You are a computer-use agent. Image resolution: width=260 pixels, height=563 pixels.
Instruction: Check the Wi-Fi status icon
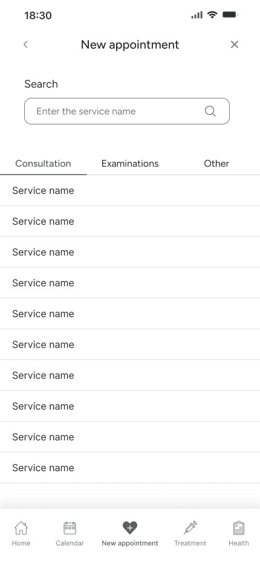point(212,14)
